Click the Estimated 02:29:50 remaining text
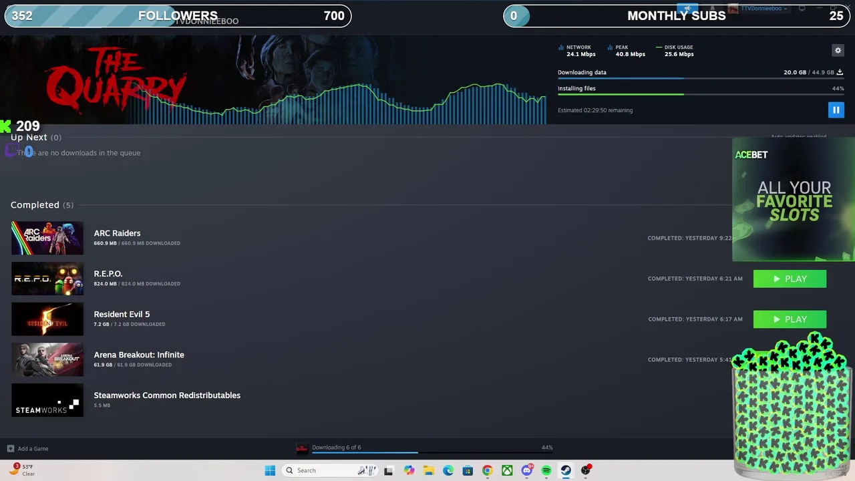Screen dimensions: 855x481 595,110
